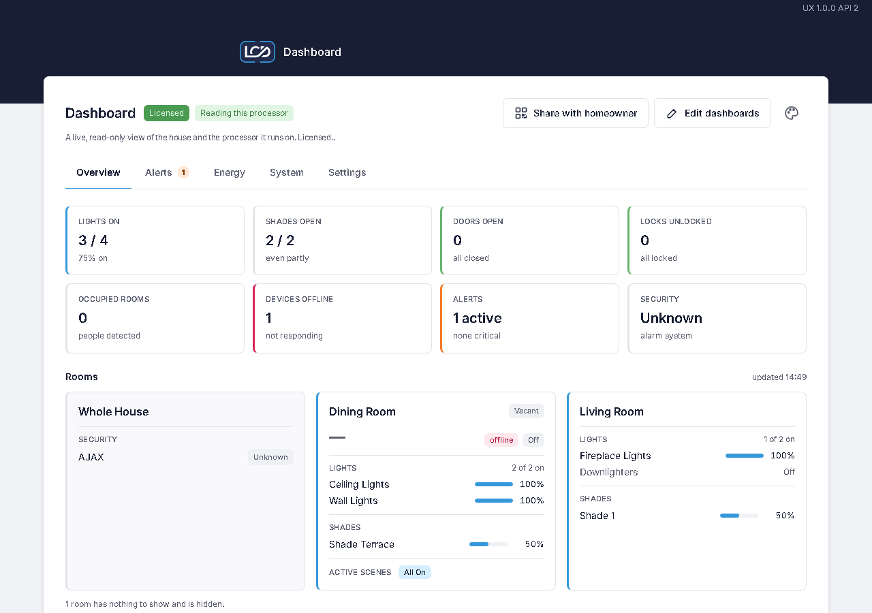Image resolution: width=872 pixels, height=613 pixels.
Task: Click the Ceiling Lights level bar
Action: coord(494,484)
